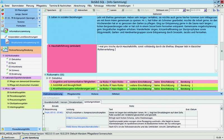The height and width of the screenshot is (140, 224).
Task: Open the Historie tab
Action: click(95, 94)
